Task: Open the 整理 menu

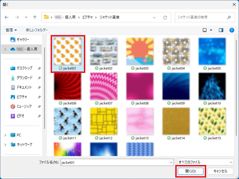Action: (x=11, y=30)
